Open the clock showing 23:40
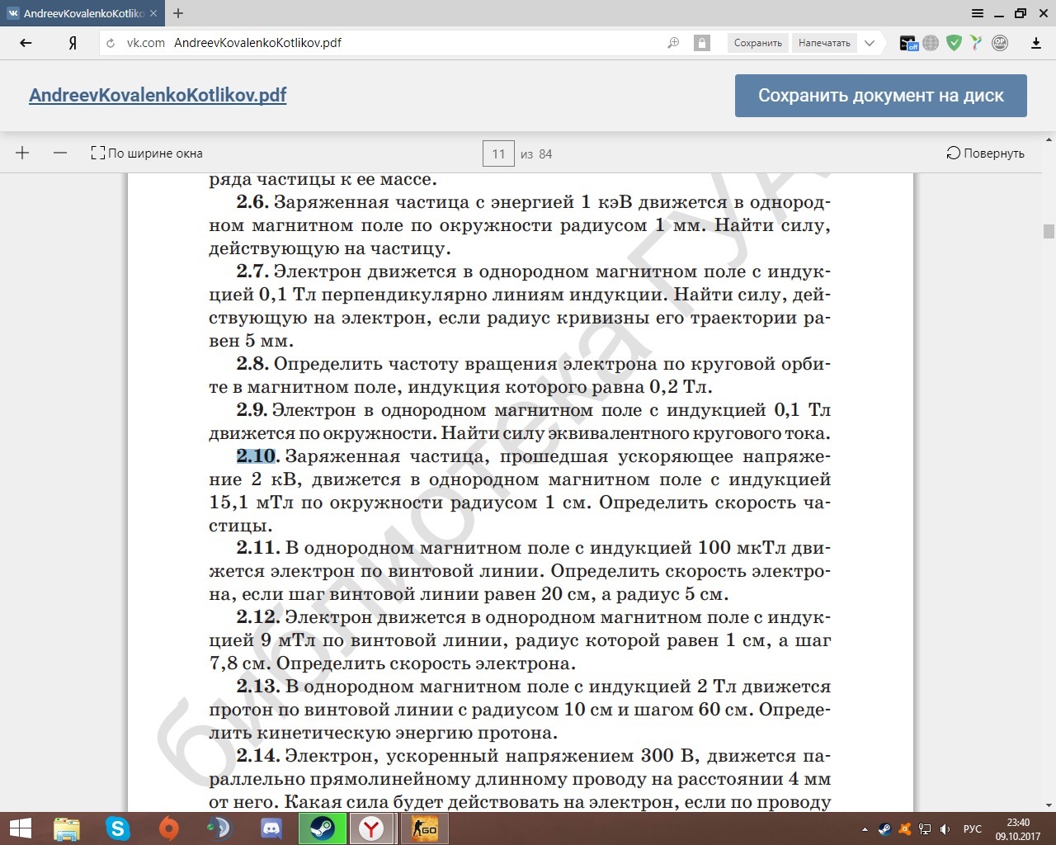Image resolution: width=1056 pixels, height=845 pixels. tap(1018, 828)
